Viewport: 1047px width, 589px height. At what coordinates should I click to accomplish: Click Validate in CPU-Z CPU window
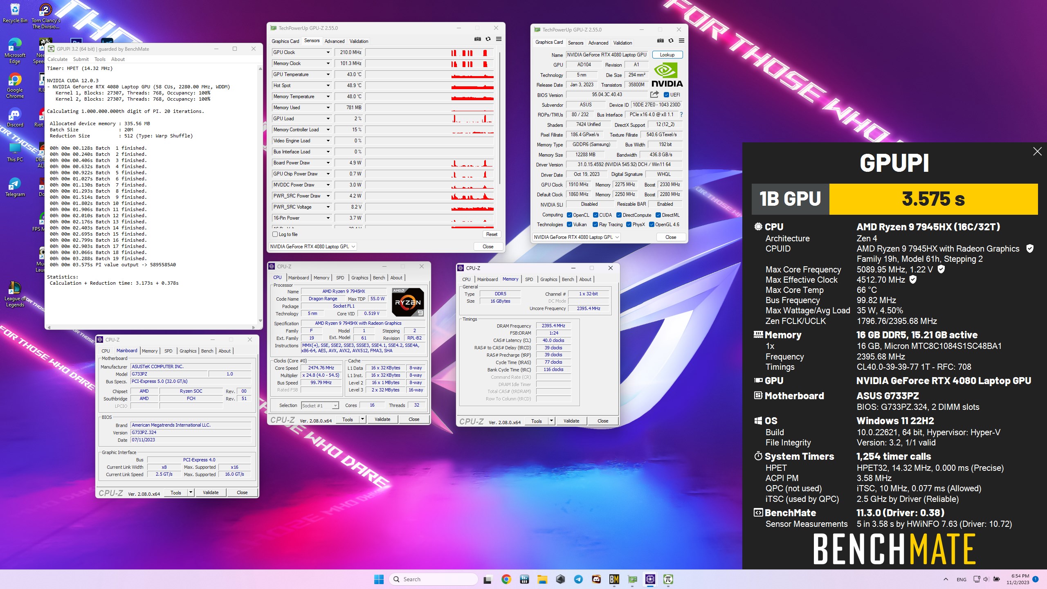coord(382,419)
